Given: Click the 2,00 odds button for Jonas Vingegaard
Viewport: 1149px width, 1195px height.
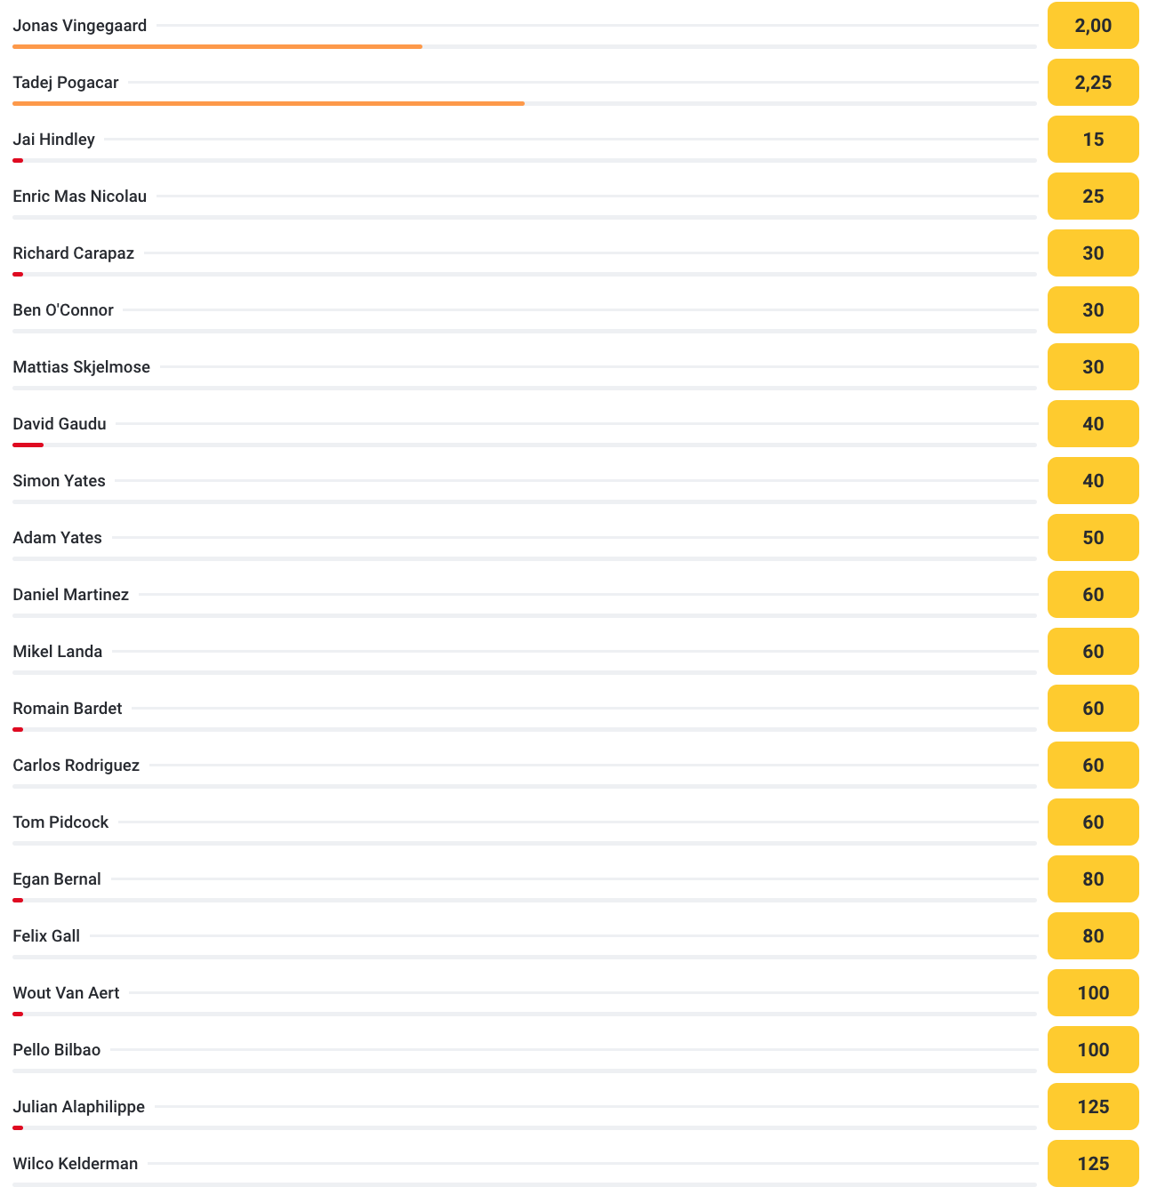Looking at the screenshot, I should pos(1093,26).
